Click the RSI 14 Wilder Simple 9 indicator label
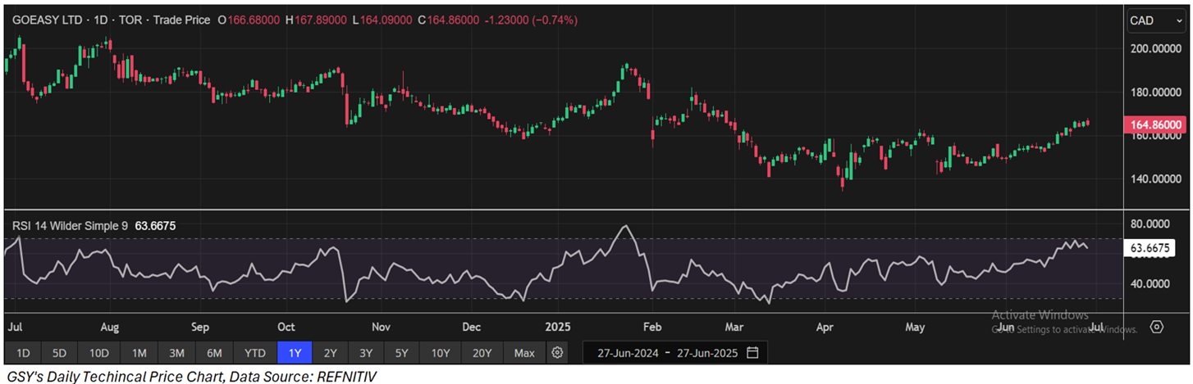Screen dimensions: 1193x384 click(x=69, y=225)
